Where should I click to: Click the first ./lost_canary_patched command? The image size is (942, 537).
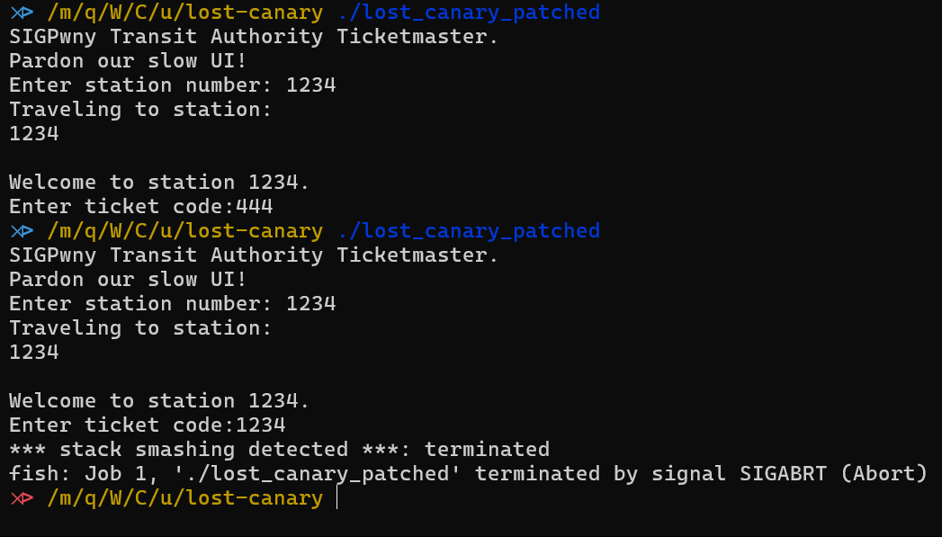[x=468, y=13]
